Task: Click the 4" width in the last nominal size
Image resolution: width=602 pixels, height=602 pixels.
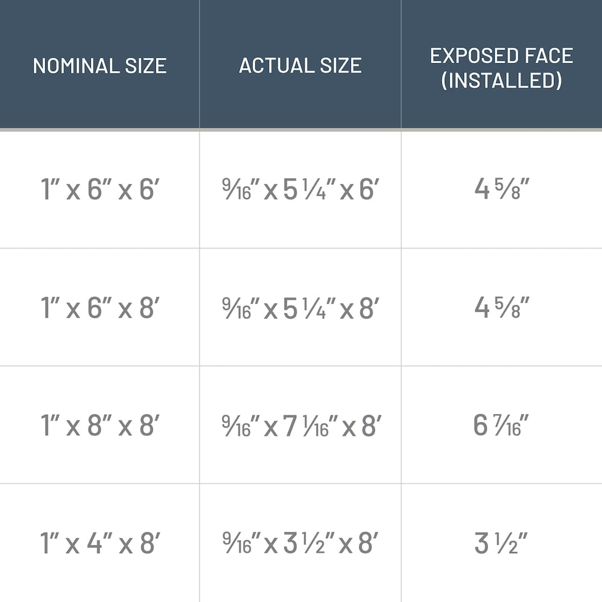Action: (98, 544)
